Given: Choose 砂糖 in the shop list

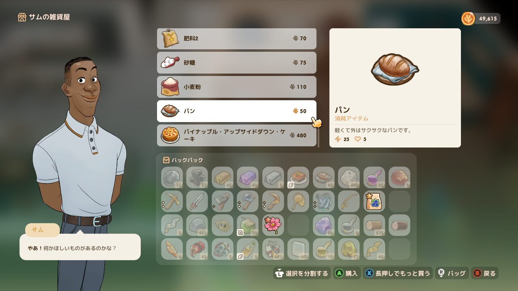Looking at the screenshot, I should click(237, 63).
